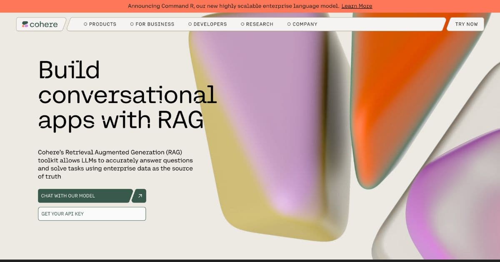Follow the Learn More link in banner
The width and height of the screenshot is (500, 262).
[x=357, y=6]
